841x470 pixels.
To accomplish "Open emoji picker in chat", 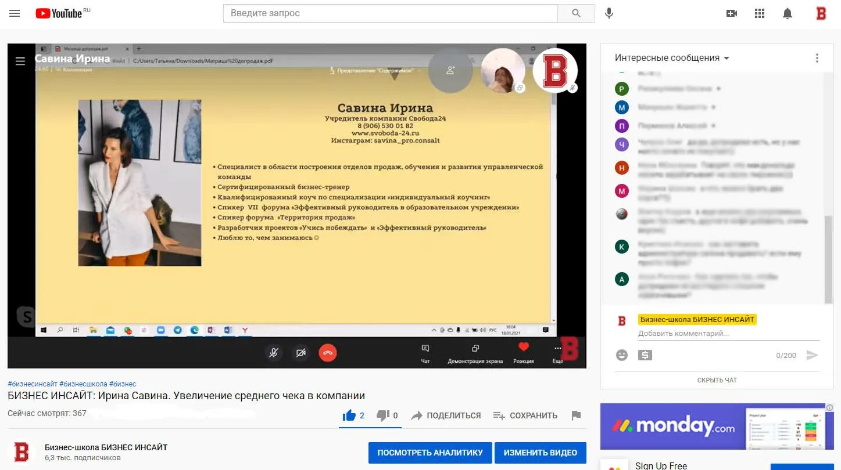I will (622, 355).
